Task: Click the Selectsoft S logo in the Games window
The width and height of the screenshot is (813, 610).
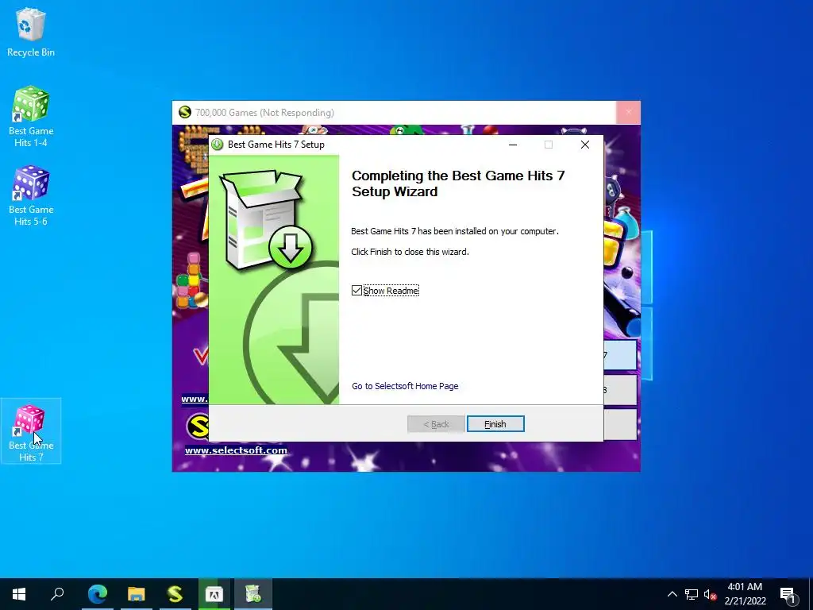Action: coord(198,427)
